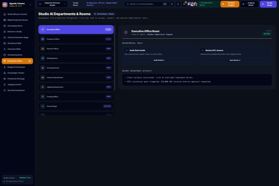Click the Review HITL Queues icon
The image size is (279, 186).
202,51
